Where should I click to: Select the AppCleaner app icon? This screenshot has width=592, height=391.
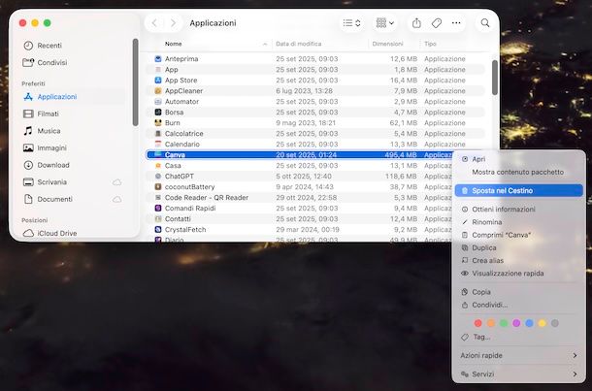point(158,91)
